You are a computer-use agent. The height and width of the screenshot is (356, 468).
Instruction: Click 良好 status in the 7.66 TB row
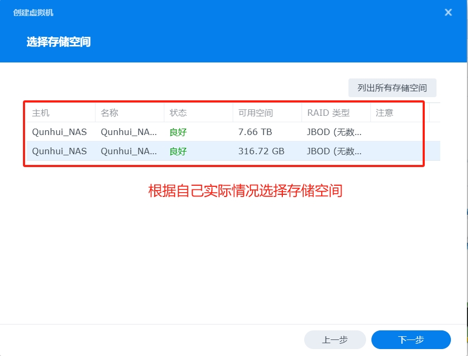(178, 132)
